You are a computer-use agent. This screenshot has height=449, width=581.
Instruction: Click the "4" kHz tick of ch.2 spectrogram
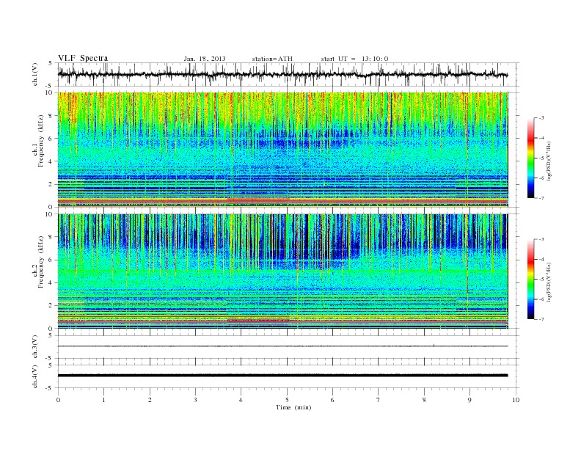point(51,282)
